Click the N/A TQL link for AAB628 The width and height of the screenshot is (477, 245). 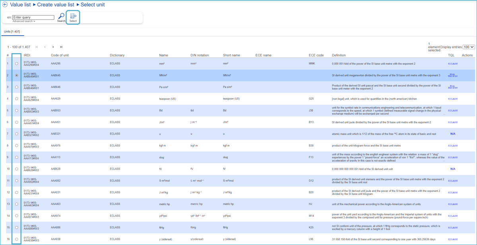453,169
